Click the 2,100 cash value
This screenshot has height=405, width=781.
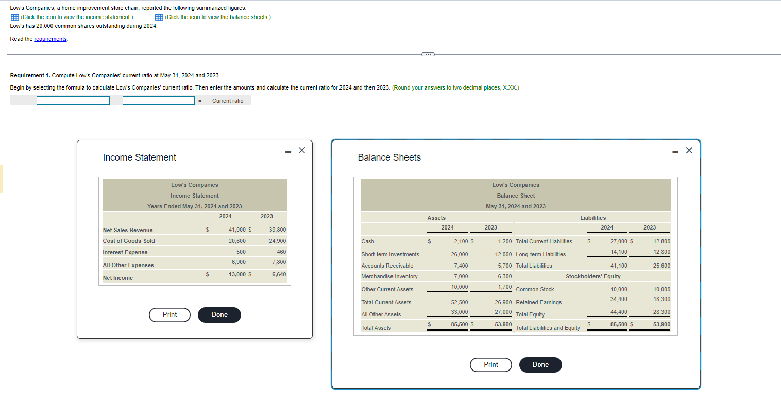coord(461,241)
